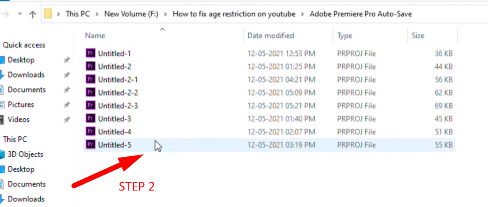The image size is (488, 207).
Task: Click the pin icon beside Desktop
Action: pos(67,60)
